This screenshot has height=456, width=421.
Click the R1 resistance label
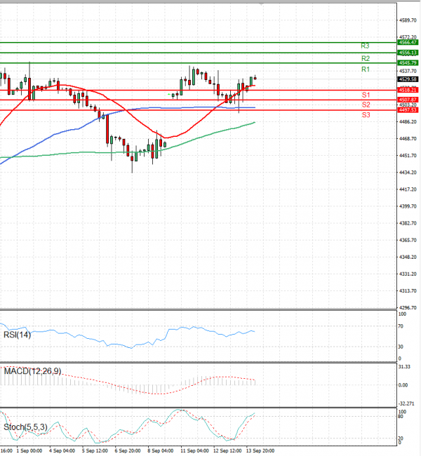click(x=366, y=69)
